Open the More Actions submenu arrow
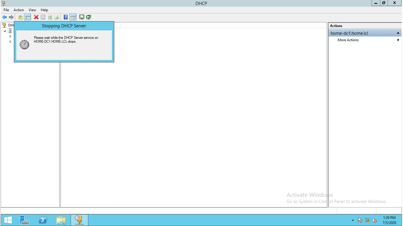The image size is (403, 226). (398, 40)
